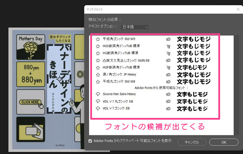Uncheck Adobe Fonts activatable fonts checkbox
Viewport: 243px width, 154px height.
(90, 141)
